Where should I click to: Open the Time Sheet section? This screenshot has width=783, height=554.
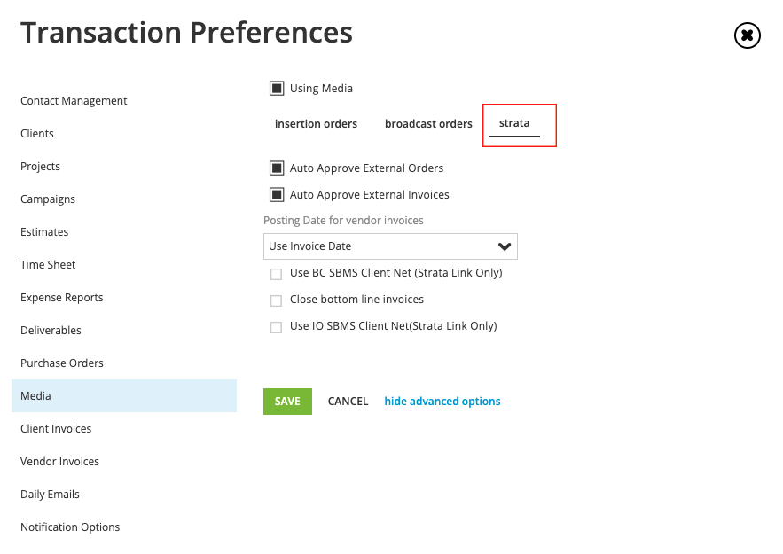(x=48, y=265)
